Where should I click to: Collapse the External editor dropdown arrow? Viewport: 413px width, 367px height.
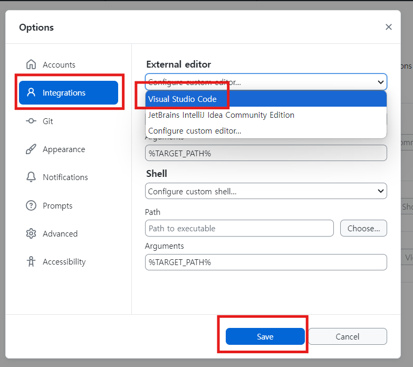(x=380, y=82)
